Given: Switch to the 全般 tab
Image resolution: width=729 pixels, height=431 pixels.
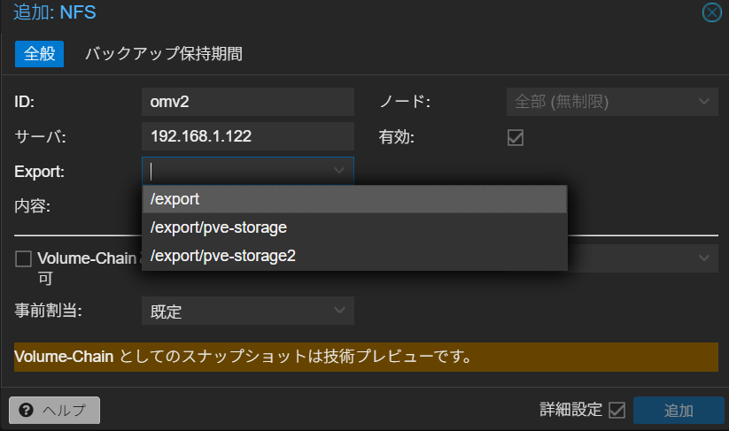Looking at the screenshot, I should coord(40,54).
